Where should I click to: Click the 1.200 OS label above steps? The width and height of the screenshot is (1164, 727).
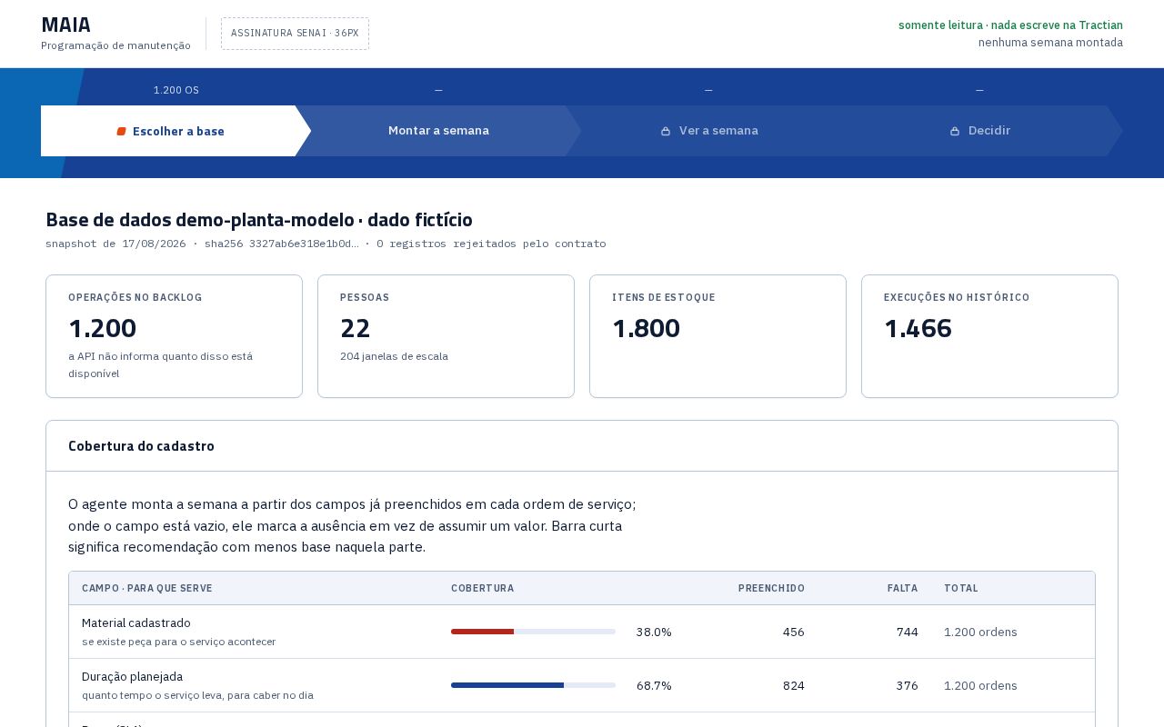click(x=176, y=90)
